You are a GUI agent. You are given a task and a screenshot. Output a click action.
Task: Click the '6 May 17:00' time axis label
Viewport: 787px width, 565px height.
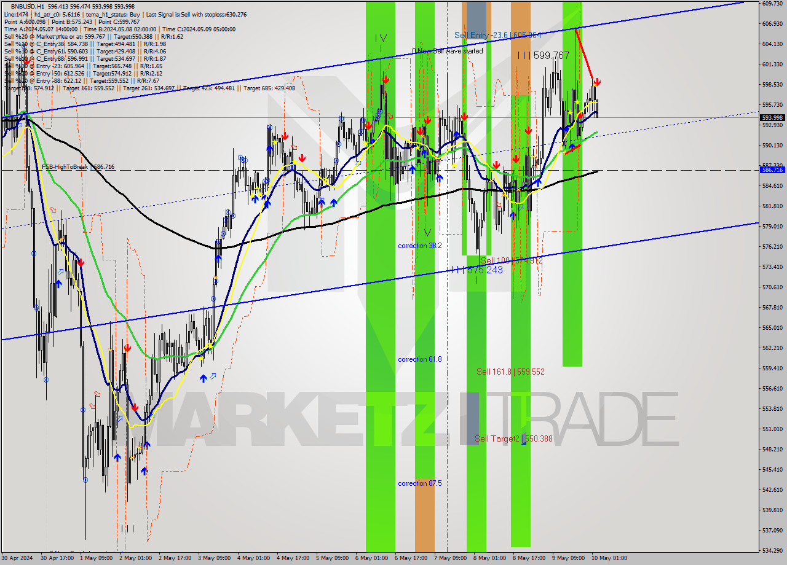pos(411,558)
